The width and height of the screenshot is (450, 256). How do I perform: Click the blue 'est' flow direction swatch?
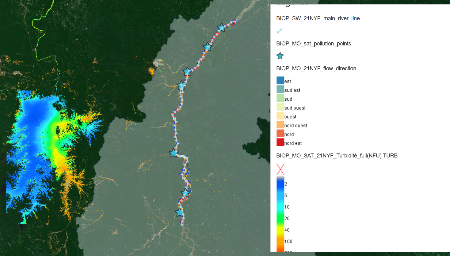click(280, 80)
